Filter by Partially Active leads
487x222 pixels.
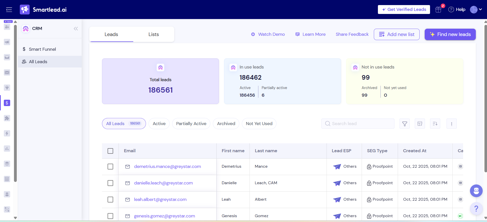click(x=191, y=124)
